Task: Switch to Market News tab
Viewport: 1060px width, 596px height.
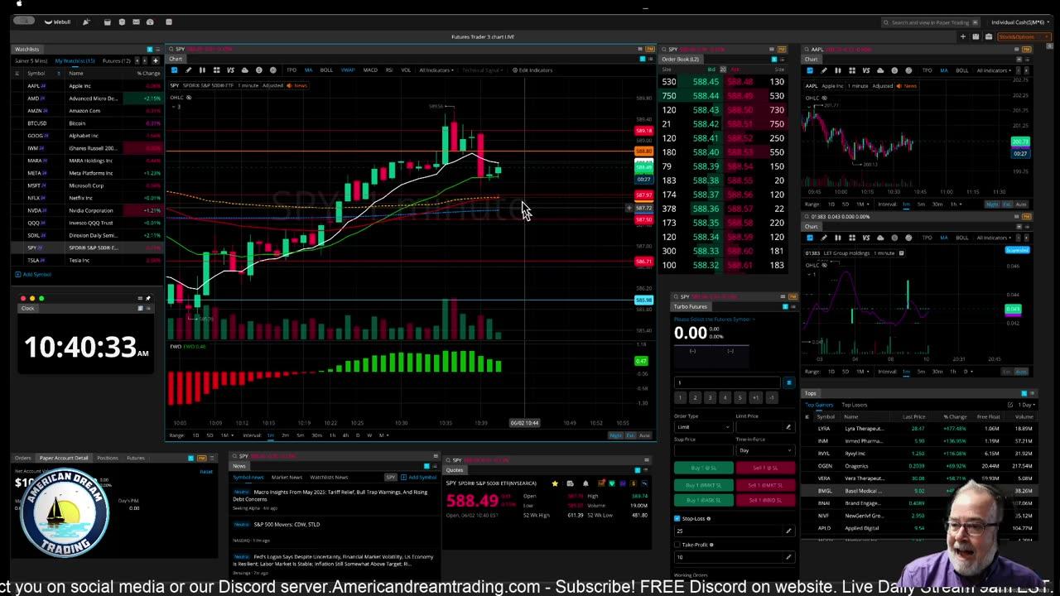Action: tap(287, 477)
